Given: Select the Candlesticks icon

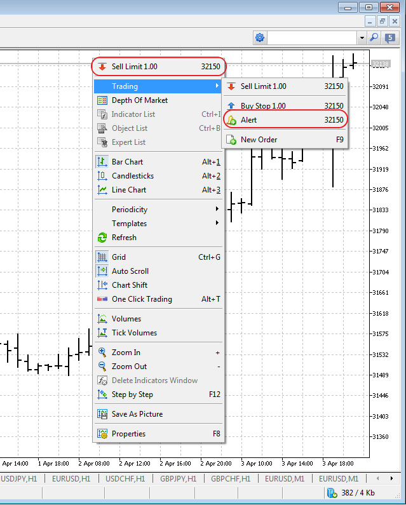Looking at the screenshot, I should point(102,176).
